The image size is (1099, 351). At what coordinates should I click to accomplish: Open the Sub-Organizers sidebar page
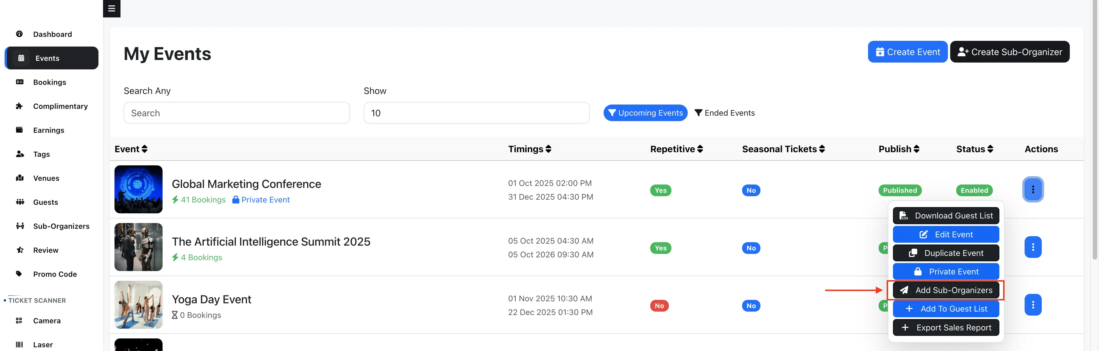(x=61, y=226)
